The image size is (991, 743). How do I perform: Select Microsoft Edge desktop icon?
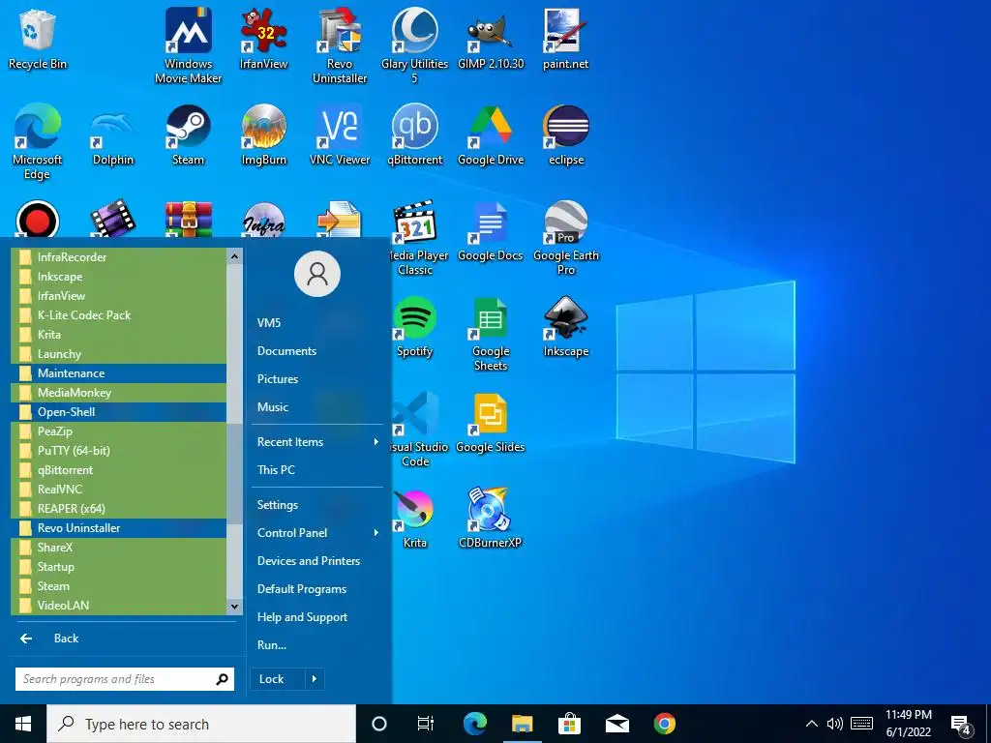click(38, 142)
